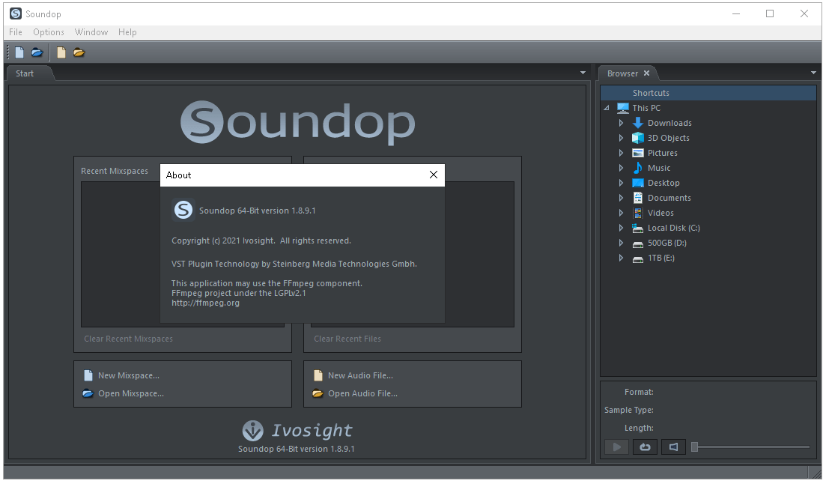
Task: Collapse the This PC tree node
Action: tap(607, 108)
